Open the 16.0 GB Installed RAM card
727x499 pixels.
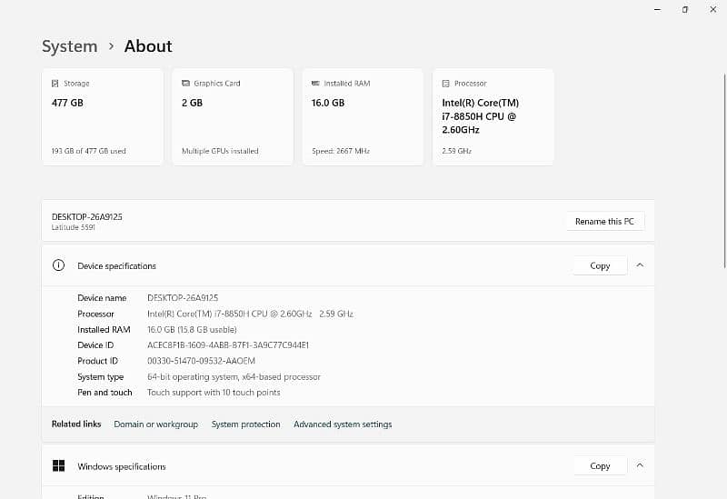point(363,117)
